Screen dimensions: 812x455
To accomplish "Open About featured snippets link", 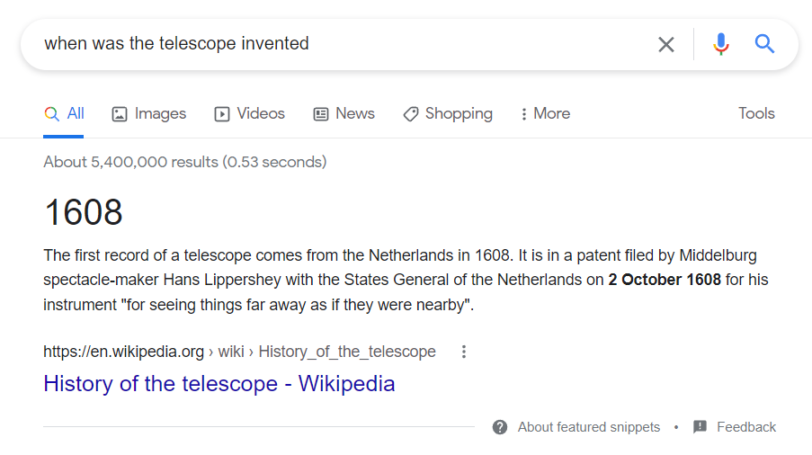I will pos(588,427).
